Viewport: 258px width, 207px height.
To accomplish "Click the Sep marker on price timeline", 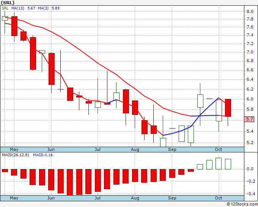I will (172, 149).
